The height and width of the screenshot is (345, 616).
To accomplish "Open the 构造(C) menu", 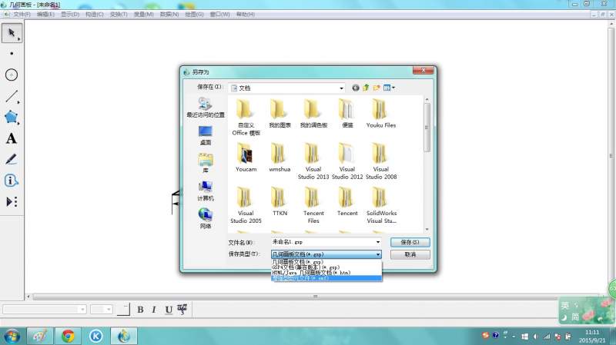I will click(95, 14).
